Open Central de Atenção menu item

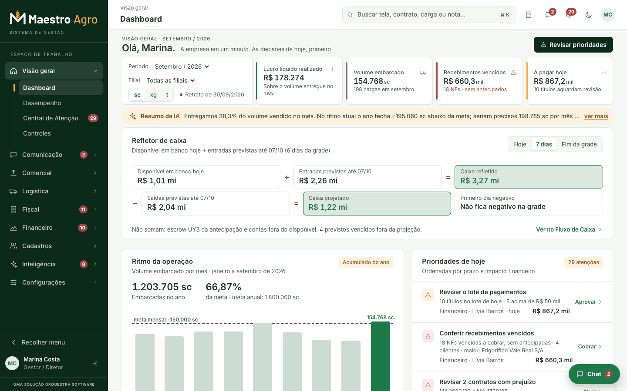(x=61, y=118)
